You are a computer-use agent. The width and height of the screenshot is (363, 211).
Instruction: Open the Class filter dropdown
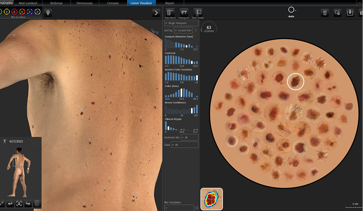point(185,145)
